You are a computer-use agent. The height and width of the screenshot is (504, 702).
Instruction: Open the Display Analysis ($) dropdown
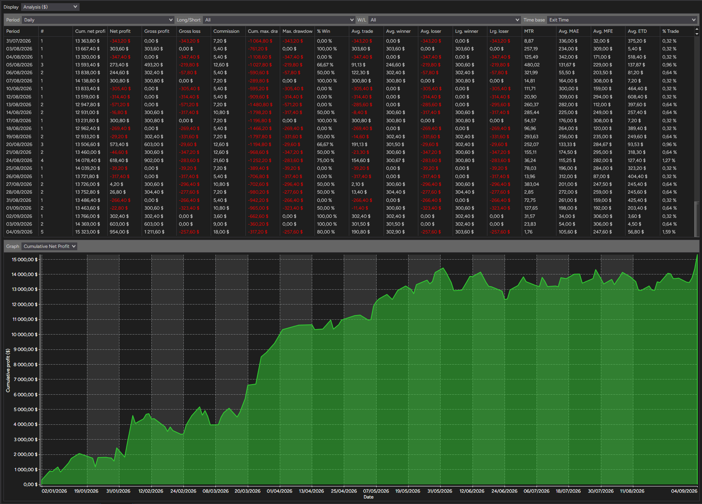pyautogui.click(x=50, y=7)
